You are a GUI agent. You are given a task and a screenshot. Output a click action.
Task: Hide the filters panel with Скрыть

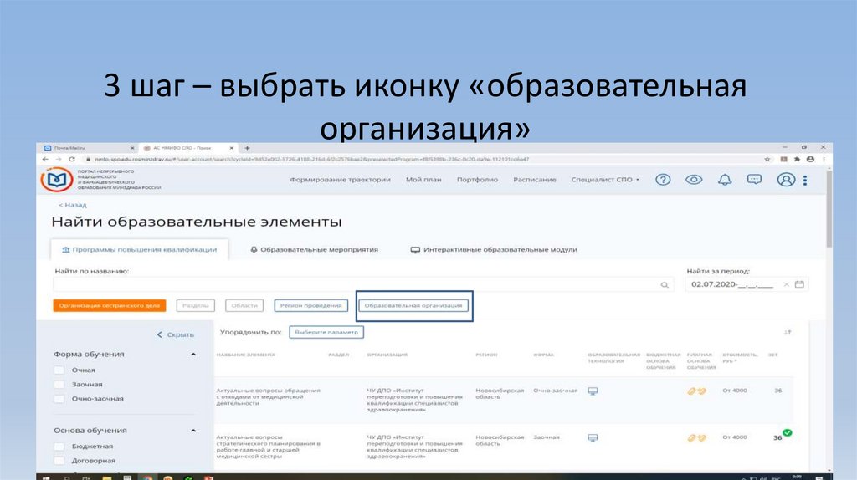pos(176,334)
